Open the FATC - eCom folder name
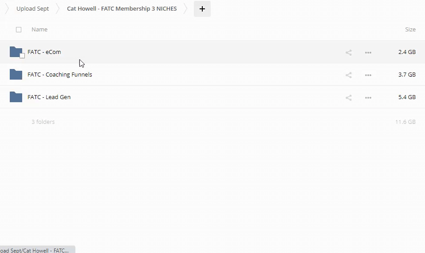425x253 pixels. click(44, 52)
